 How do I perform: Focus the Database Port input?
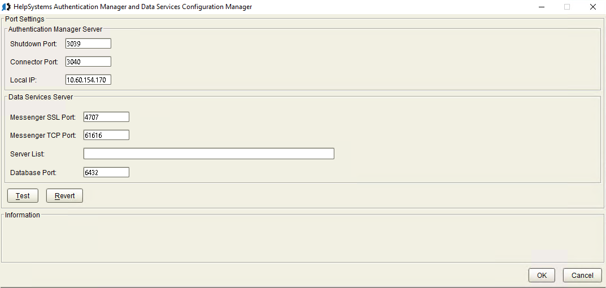(106, 172)
